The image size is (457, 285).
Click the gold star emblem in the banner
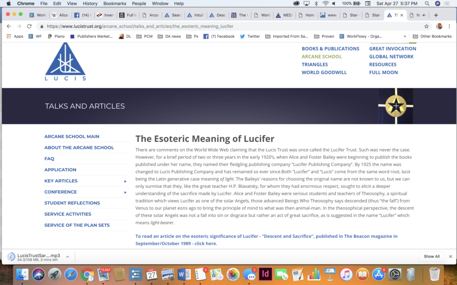point(395,106)
